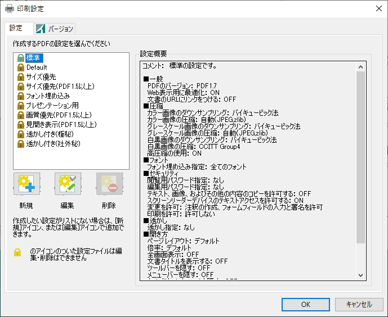Click the lock icon beside Default

(21, 67)
